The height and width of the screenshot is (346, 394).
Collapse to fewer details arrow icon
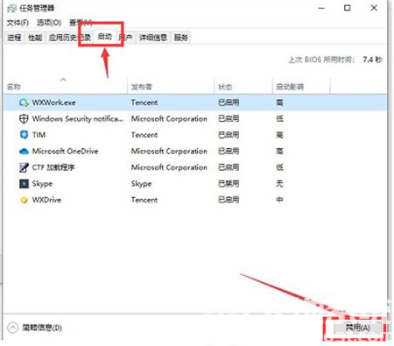12,328
